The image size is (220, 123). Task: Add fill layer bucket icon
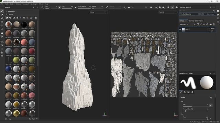(x=204, y=24)
